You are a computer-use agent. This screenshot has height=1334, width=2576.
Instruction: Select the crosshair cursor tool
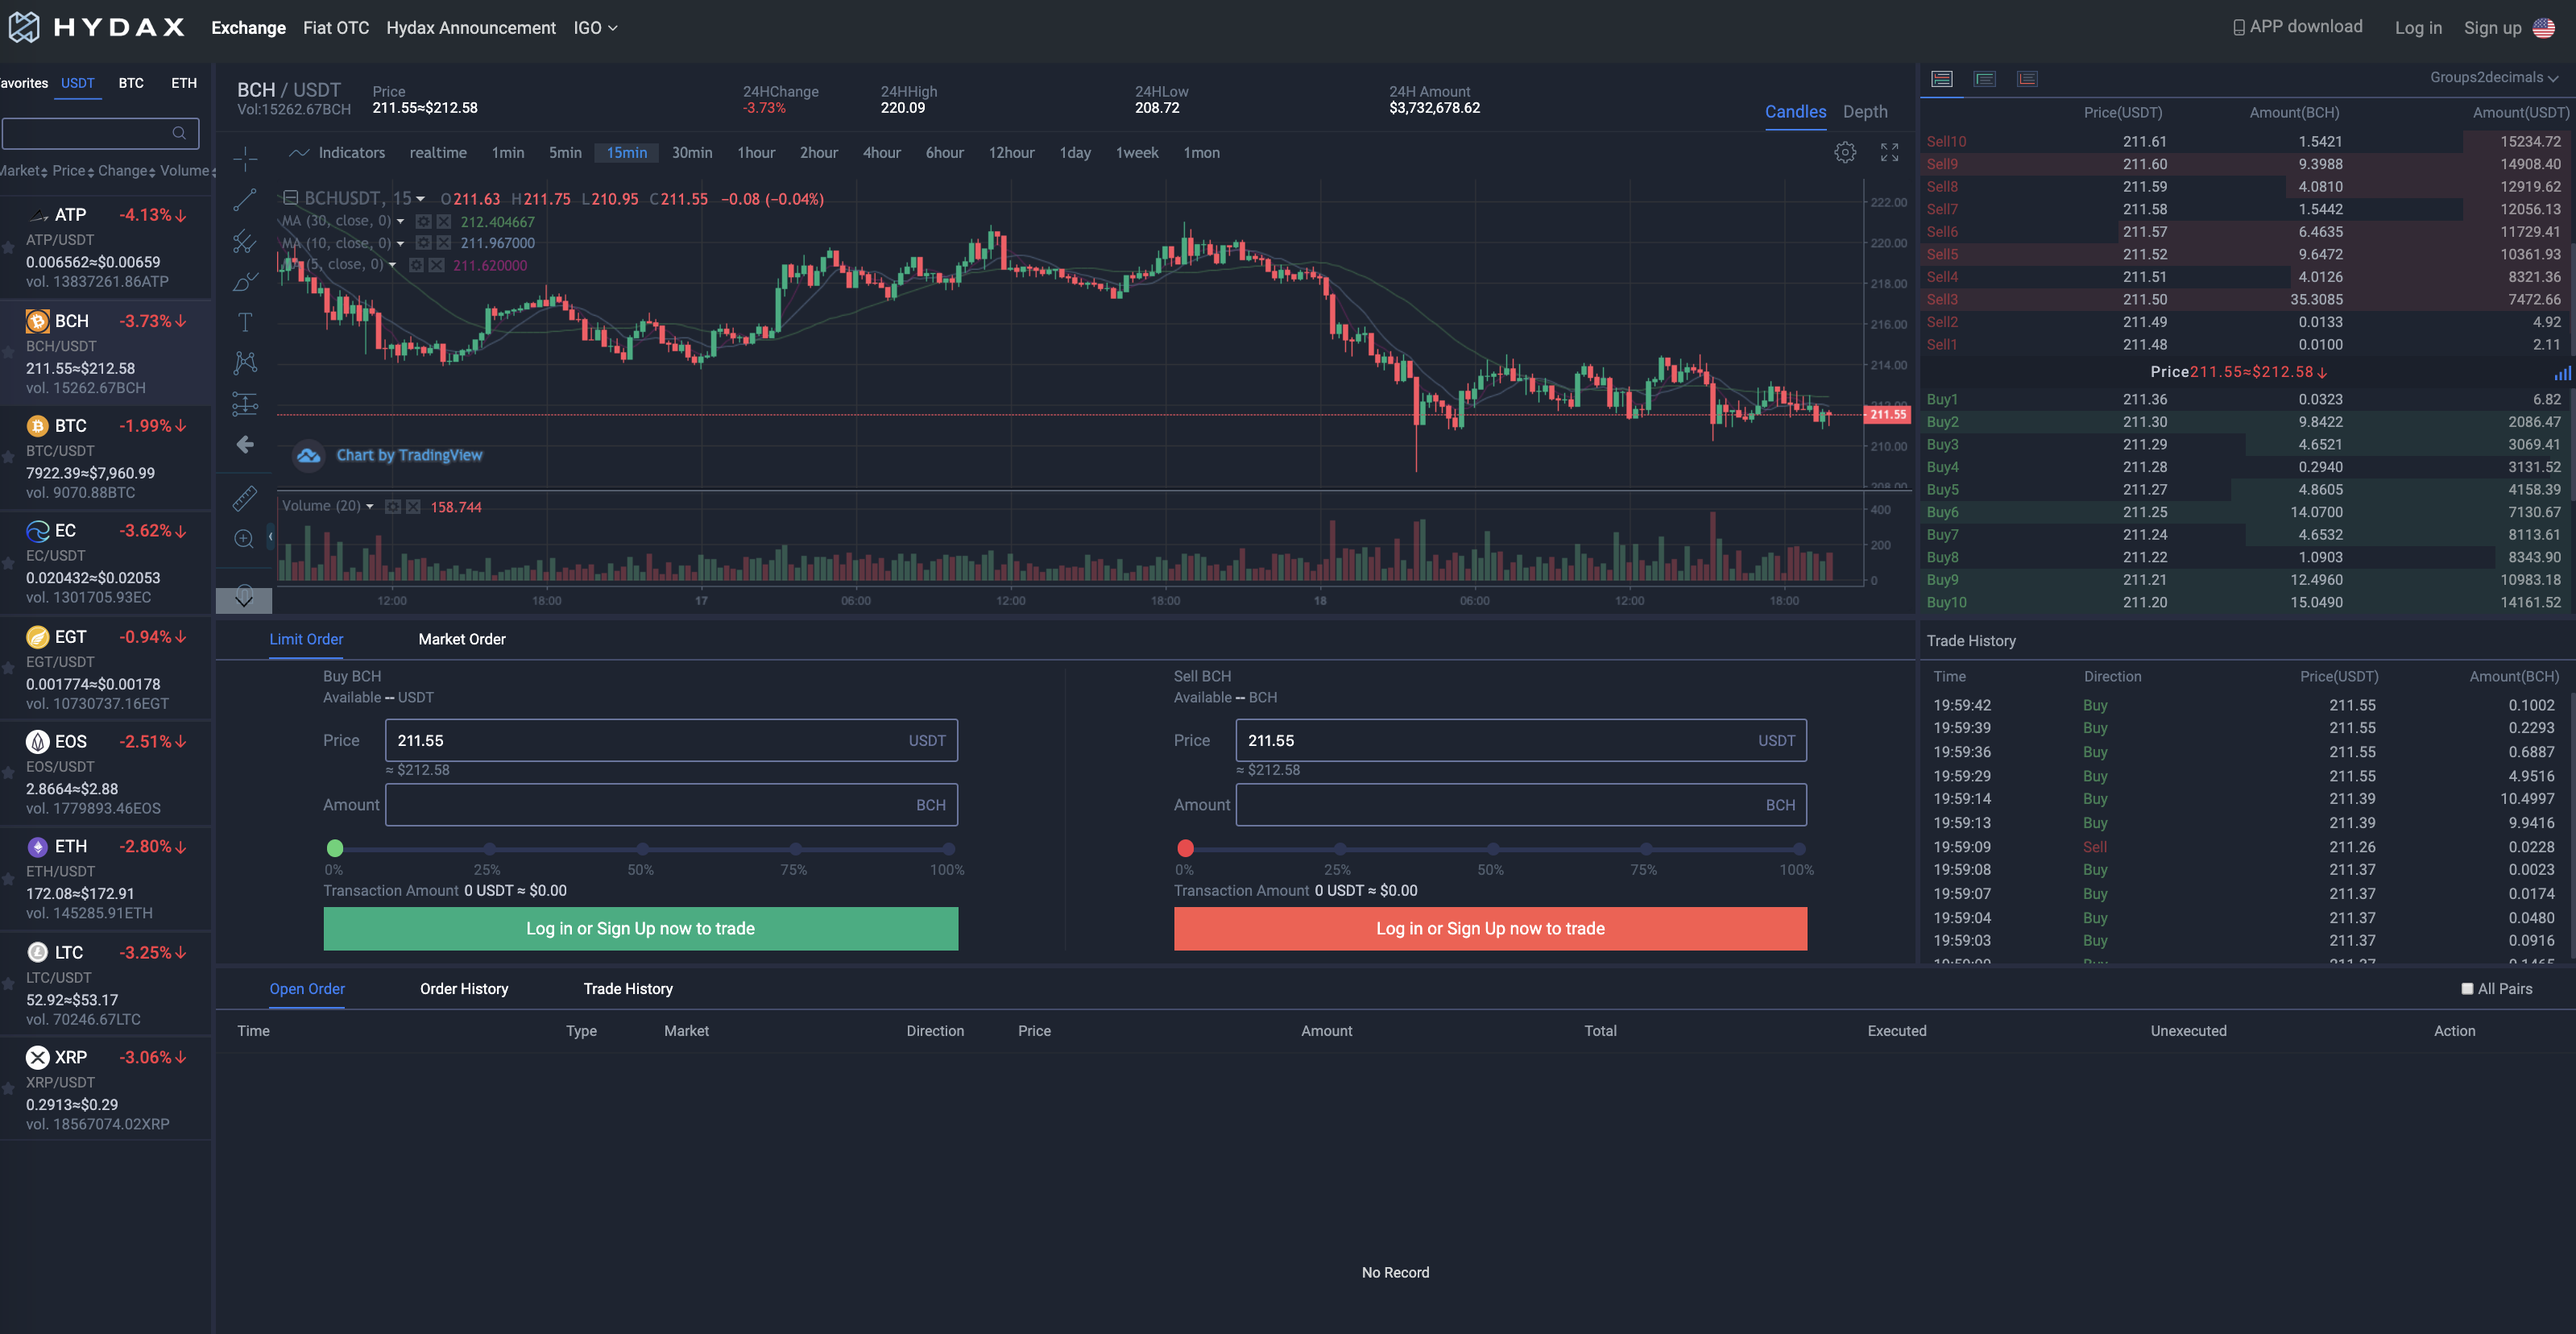[x=245, y=158]
